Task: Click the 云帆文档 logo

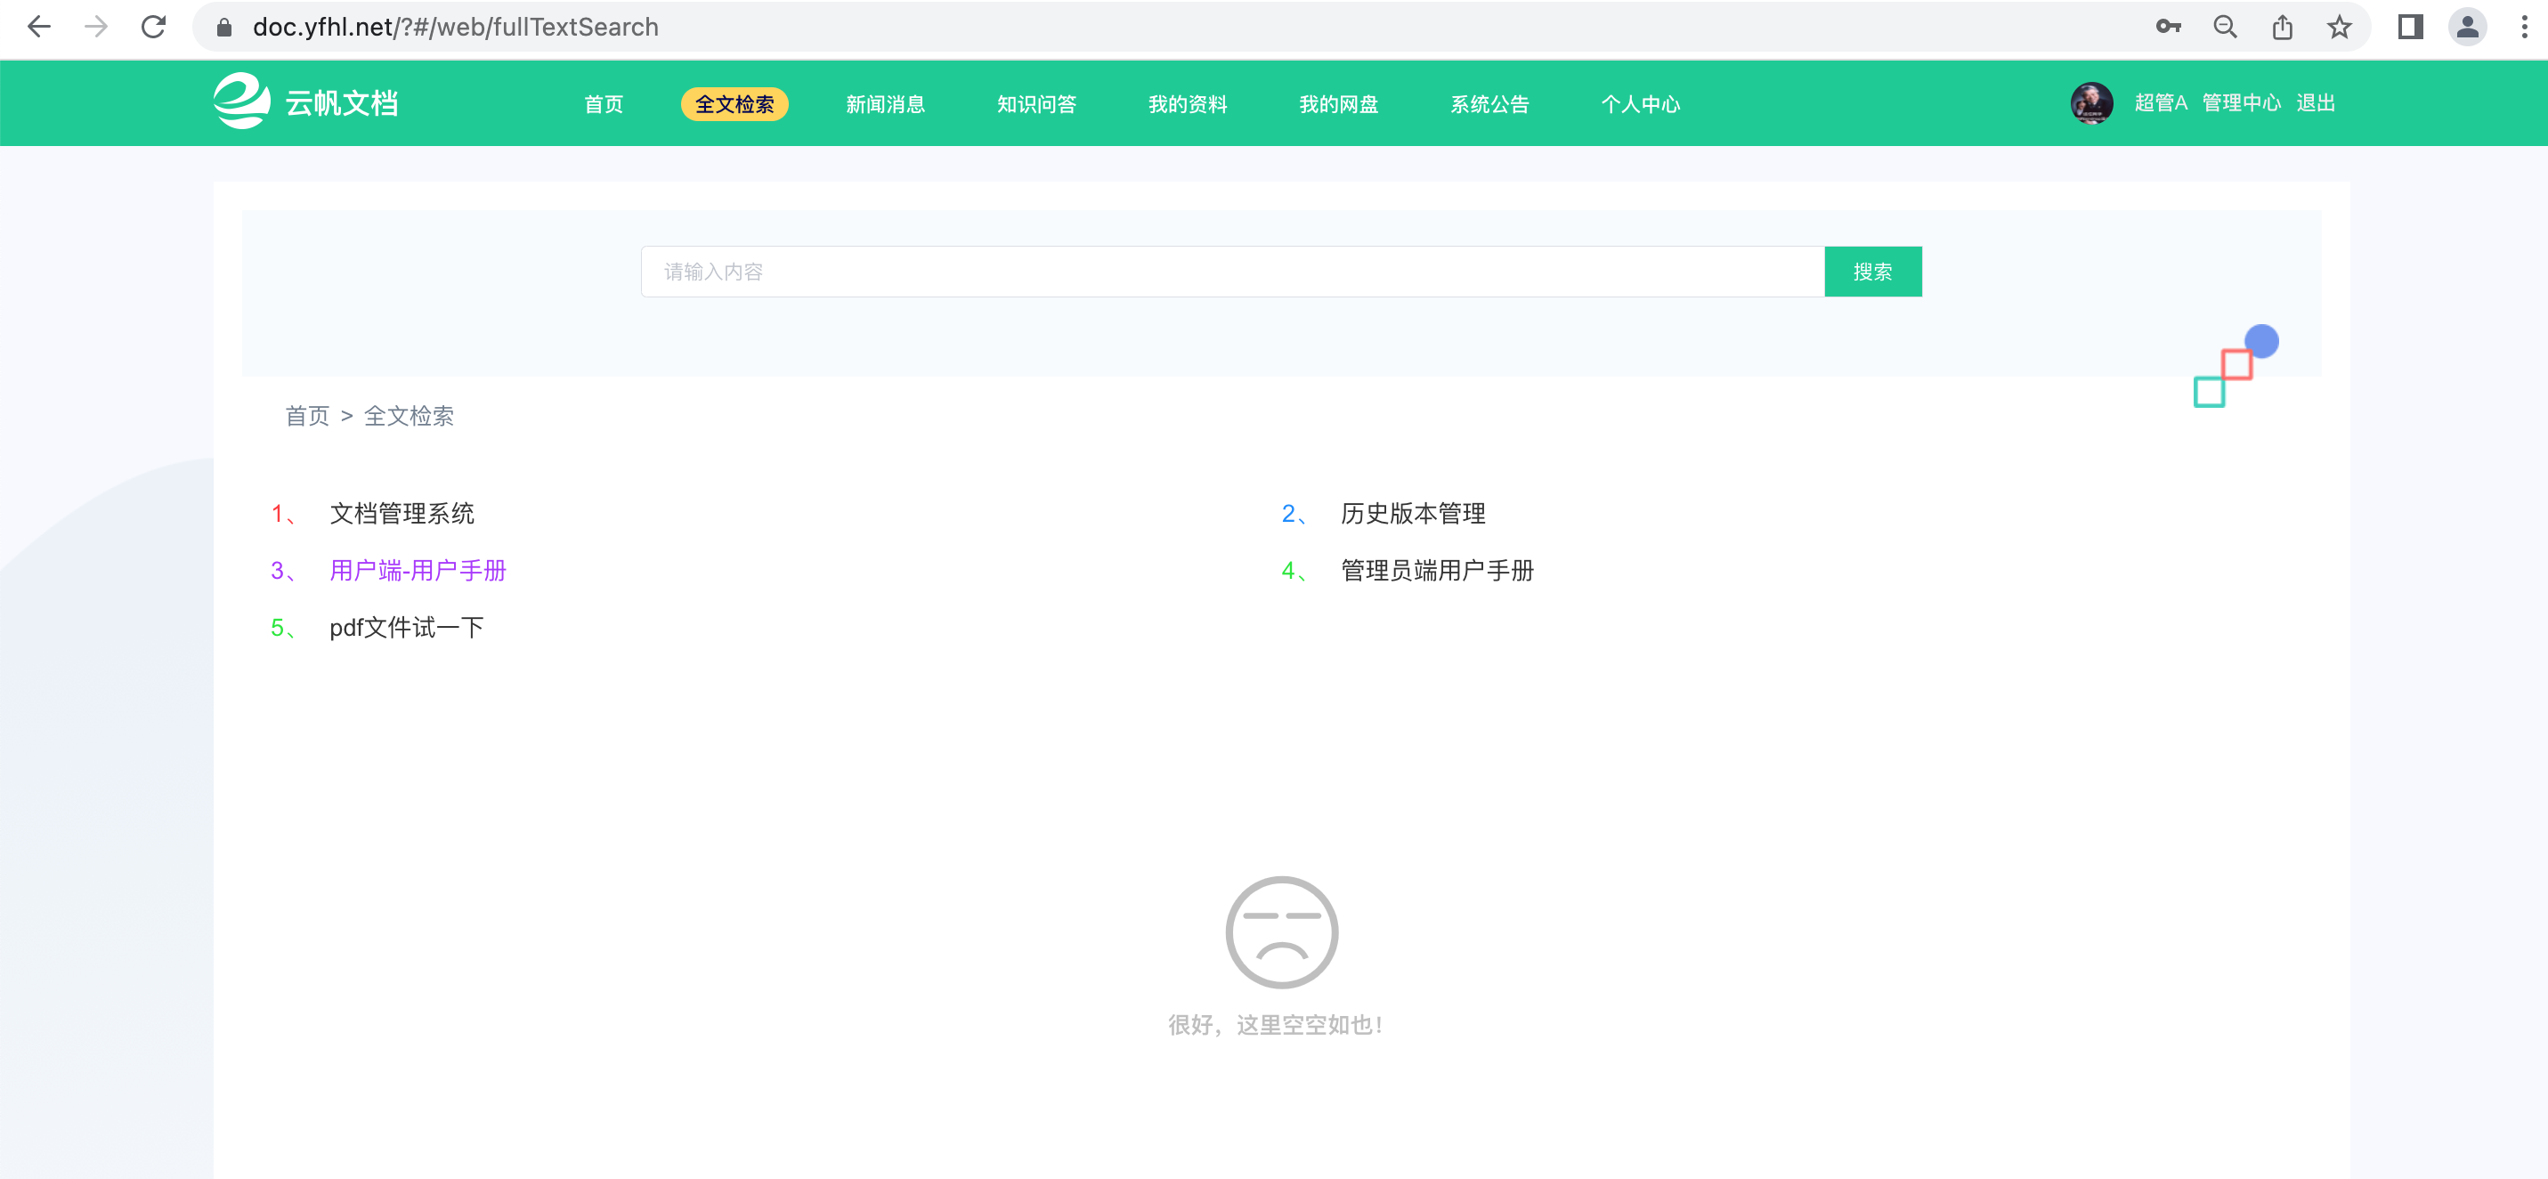Action: [x=306, y=102]
